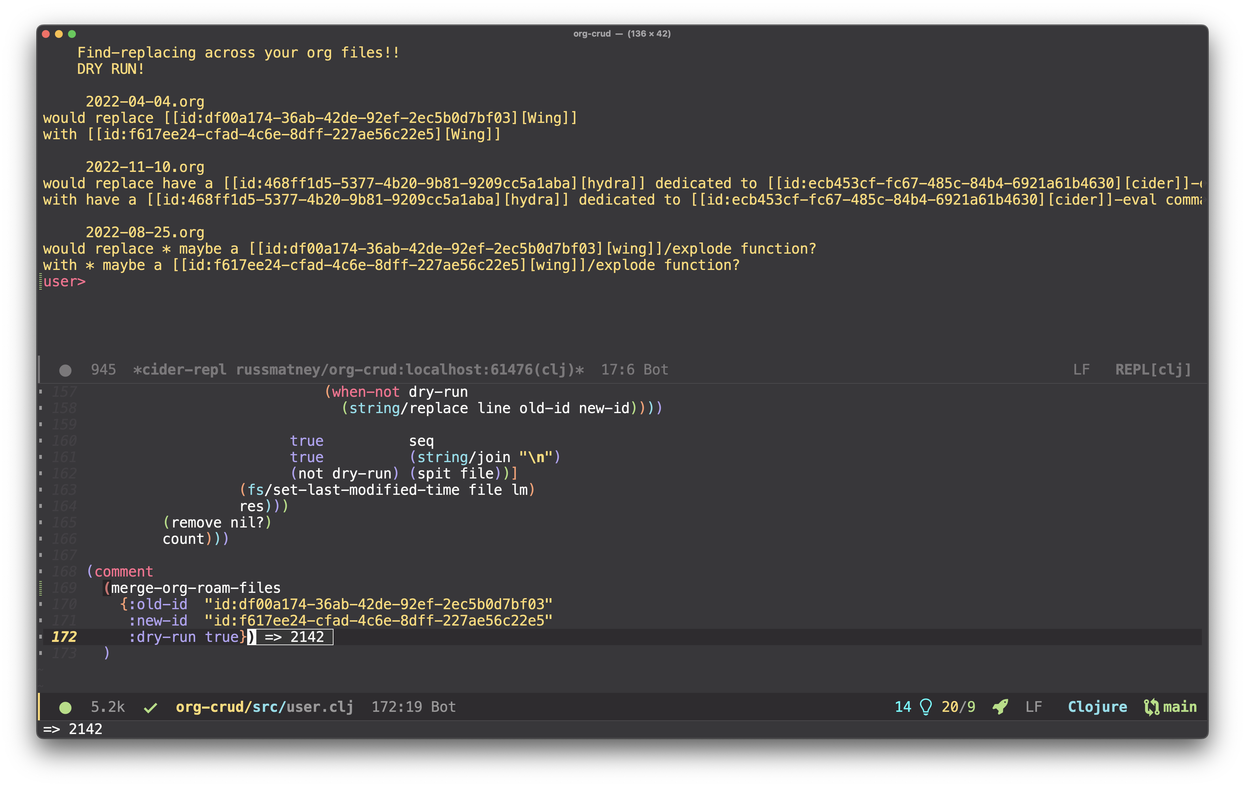Click the :old-id keyword
Image resolution: width=1245 pixels, height=787 pixels.
tap(158, 604)
